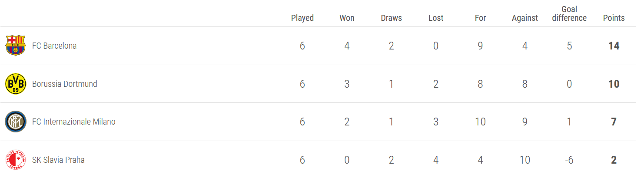Click the Internazionale Milano crest
This screenshot has width=641, height=181.
[x=16, y=122]
